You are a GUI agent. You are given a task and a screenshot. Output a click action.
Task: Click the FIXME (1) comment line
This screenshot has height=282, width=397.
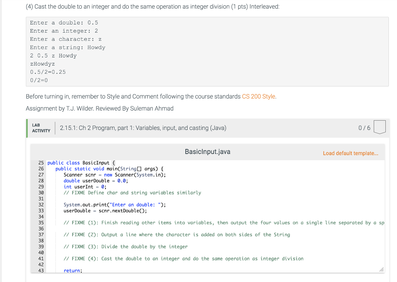(224, 223)
